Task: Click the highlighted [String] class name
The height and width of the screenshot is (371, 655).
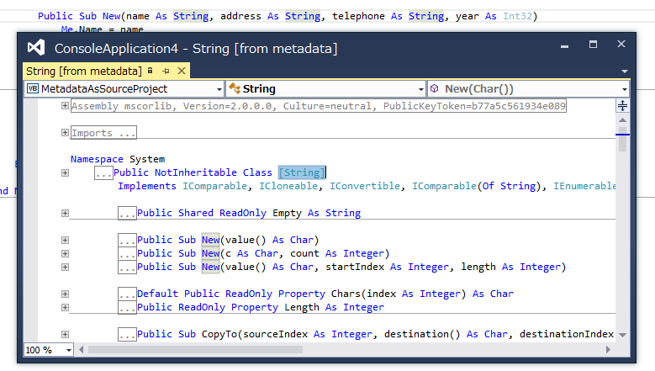Action: pyautogui.click(x=302, y=172)
